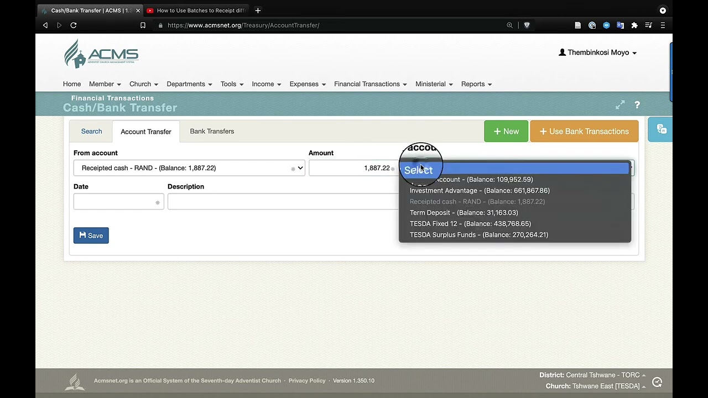708x398 pixels.
Task: Expand the Departments menu
Action: click(189, 84)
